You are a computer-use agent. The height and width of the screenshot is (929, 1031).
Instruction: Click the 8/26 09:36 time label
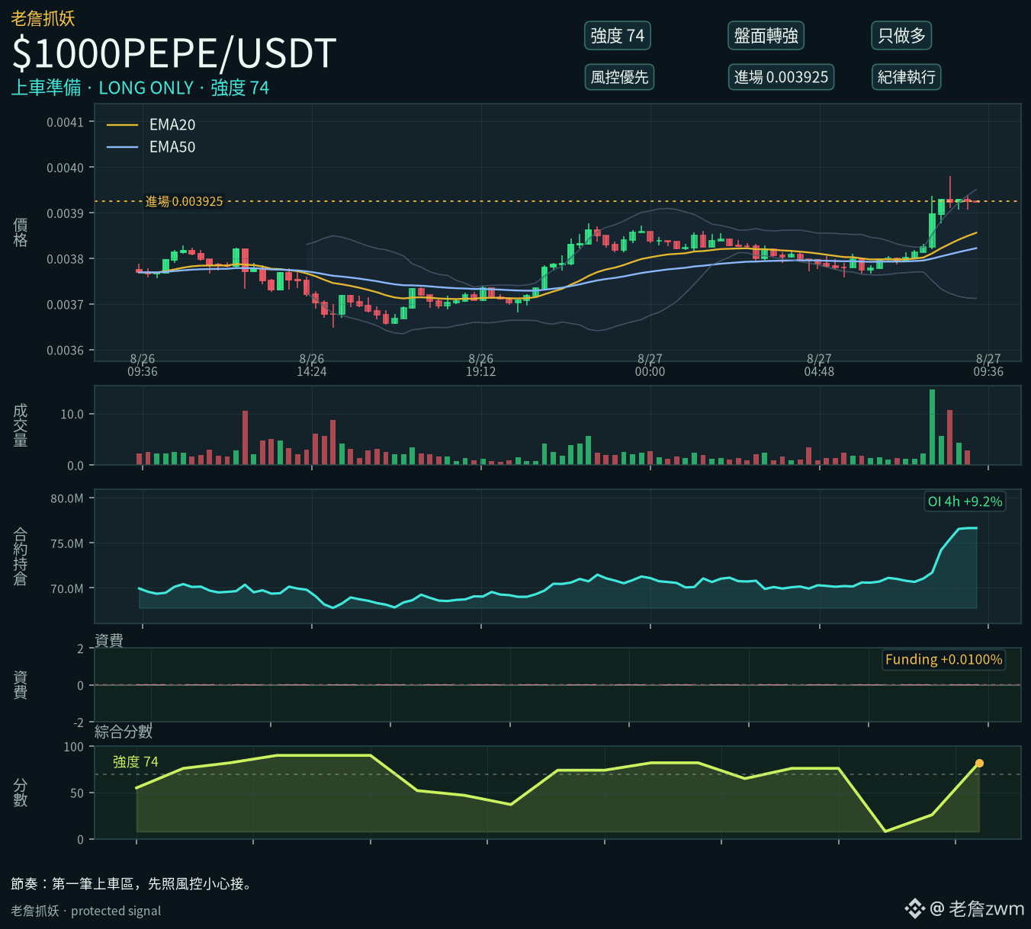click(143, 365)
